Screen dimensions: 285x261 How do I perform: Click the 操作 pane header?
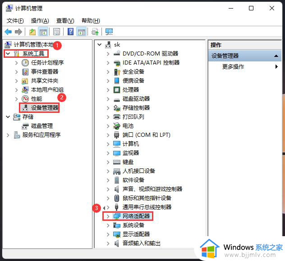(245, 45)
